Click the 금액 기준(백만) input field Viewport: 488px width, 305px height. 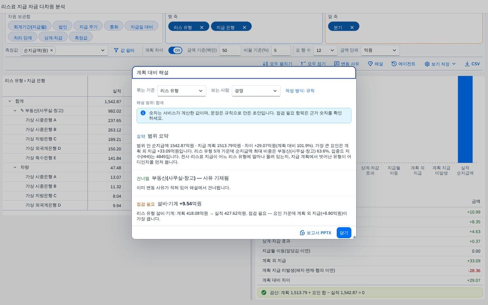[230, 50]
